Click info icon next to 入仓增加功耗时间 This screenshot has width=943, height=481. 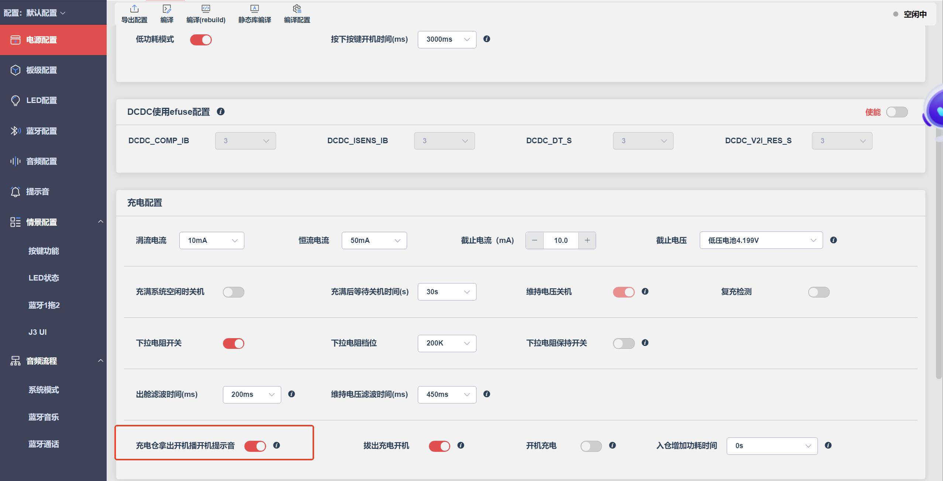click(828, 445)
